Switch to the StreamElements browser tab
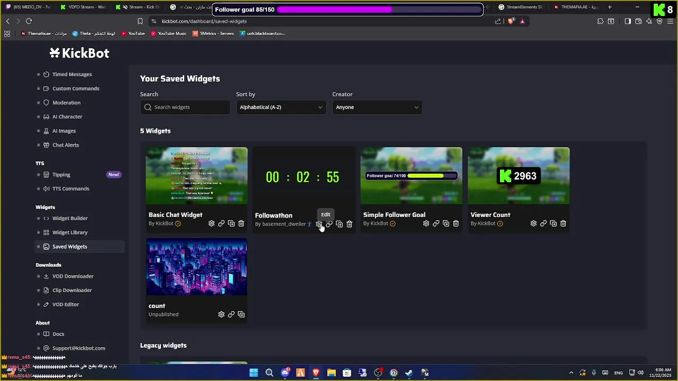The width and height of the screenshot is (678, 381). [x=520, y=7]
